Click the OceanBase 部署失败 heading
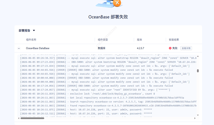214x125 pixels. tap(108, 17)
